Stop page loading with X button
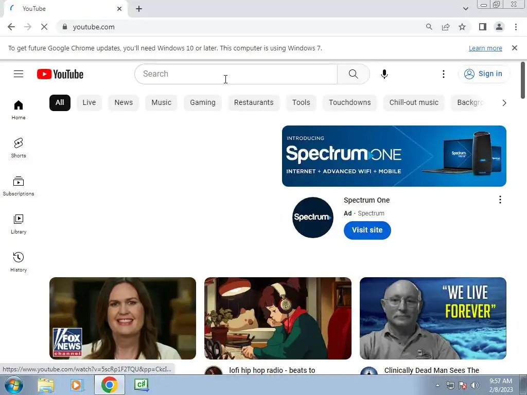Viewport: 527px width, 395px height. pos(44,27)
